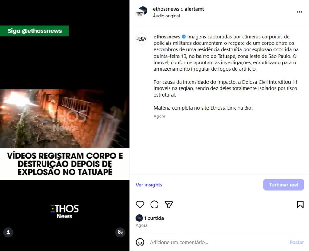The image size is (309, 251).
Task: Click the Ver insights link
Action: [x=149, y=185]
